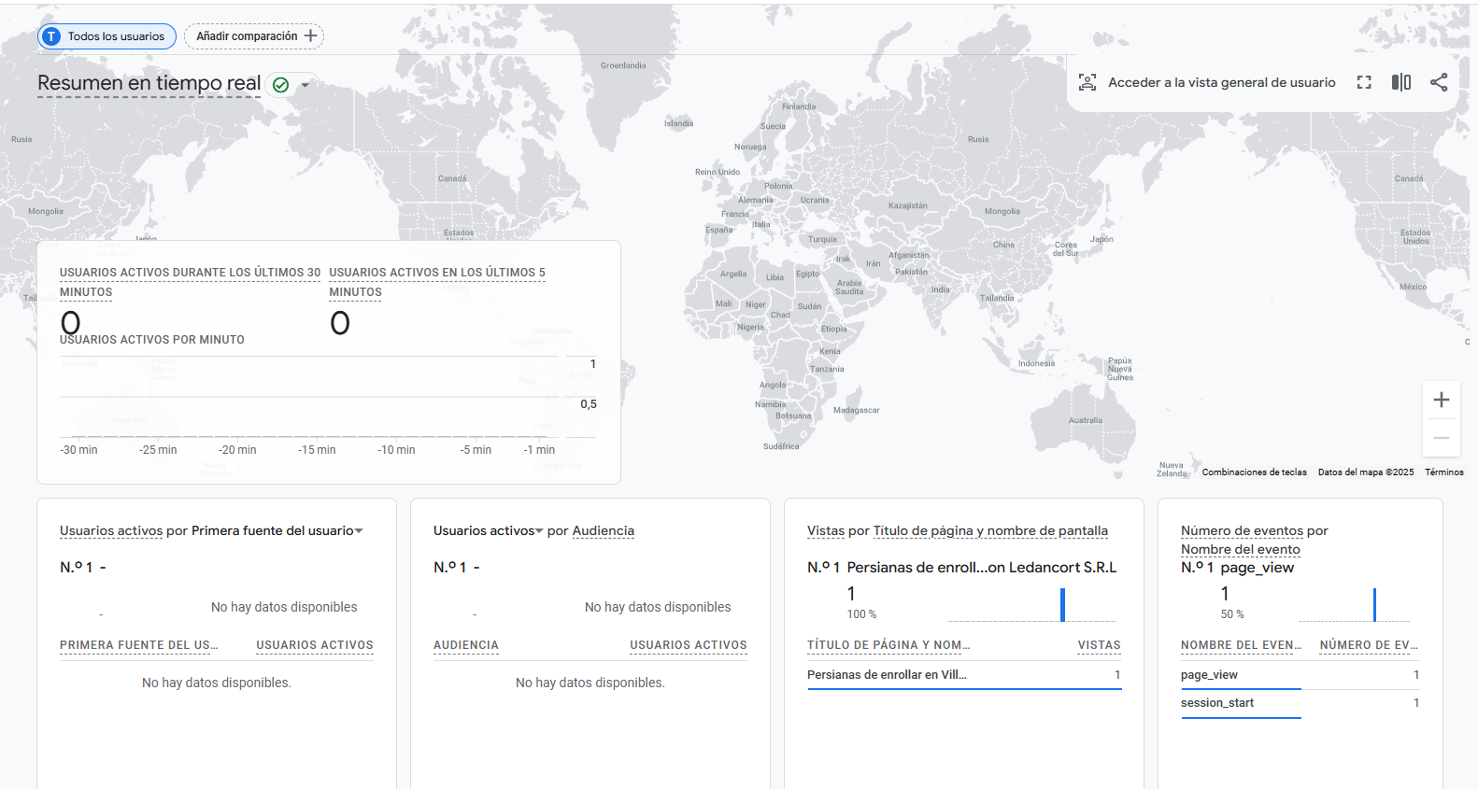The image size is (1478, 789).
Task: Select Todos los usuarios chip
Action: pyautogui.click(x=107, y=36)
